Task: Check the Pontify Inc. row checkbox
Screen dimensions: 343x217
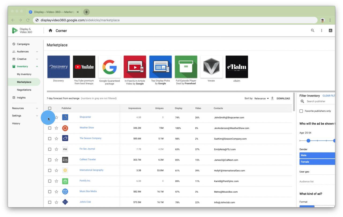Action: 50,181
